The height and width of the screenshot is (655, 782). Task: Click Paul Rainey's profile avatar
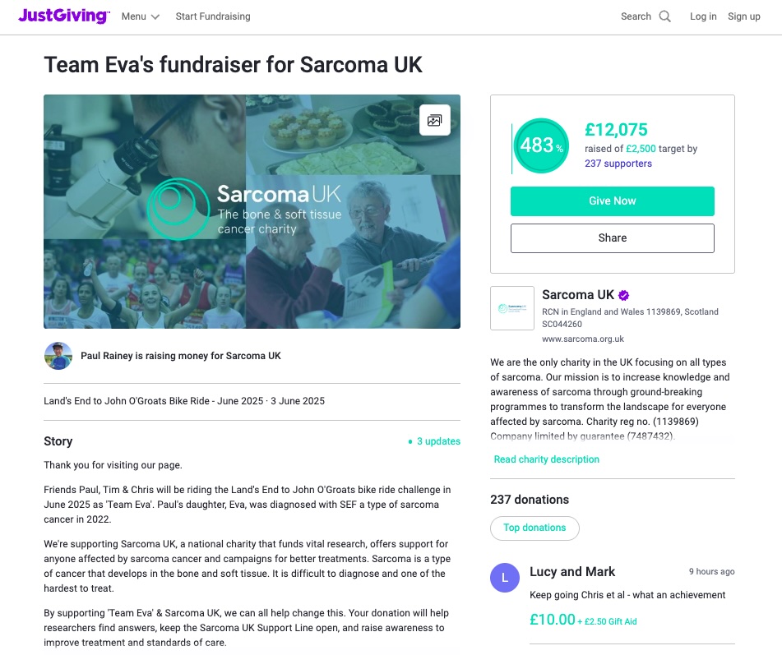coord(58,355)
